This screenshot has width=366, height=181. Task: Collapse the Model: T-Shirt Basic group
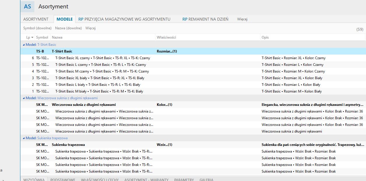[24, 45]
